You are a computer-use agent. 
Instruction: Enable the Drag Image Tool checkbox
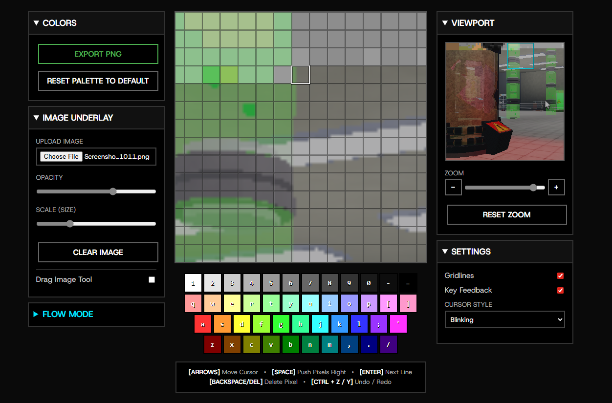(152, 279)
